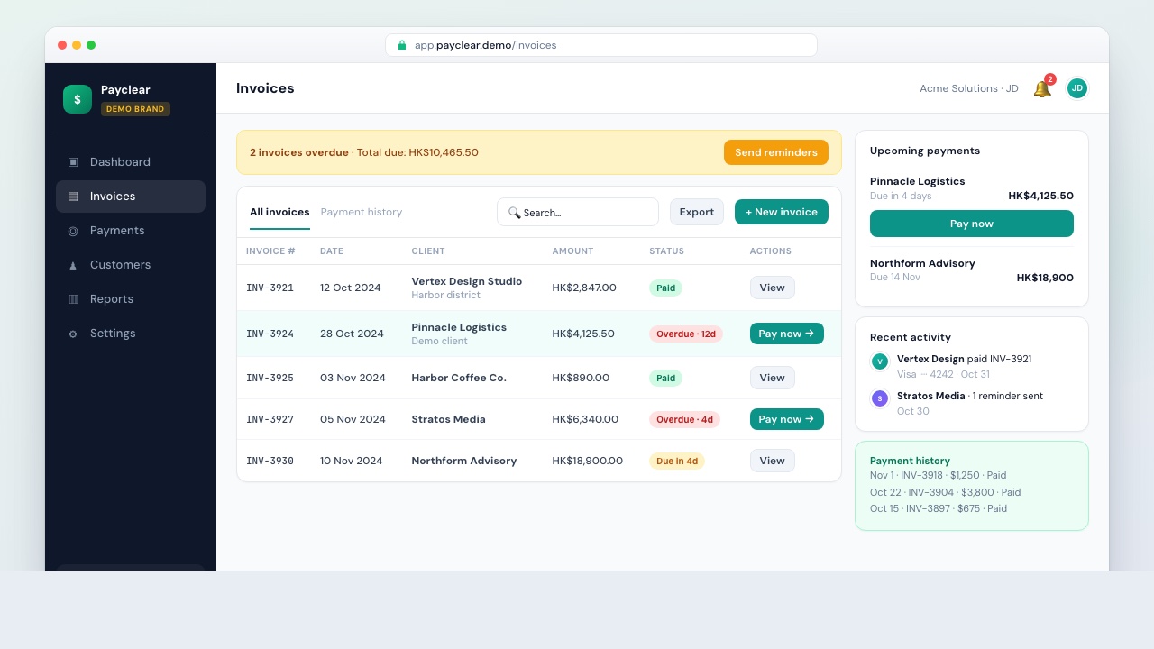The height and width of the screenshot is (649, 1154).
Task: Click the Dashboard sidebar icon
Action: [73, 162]
